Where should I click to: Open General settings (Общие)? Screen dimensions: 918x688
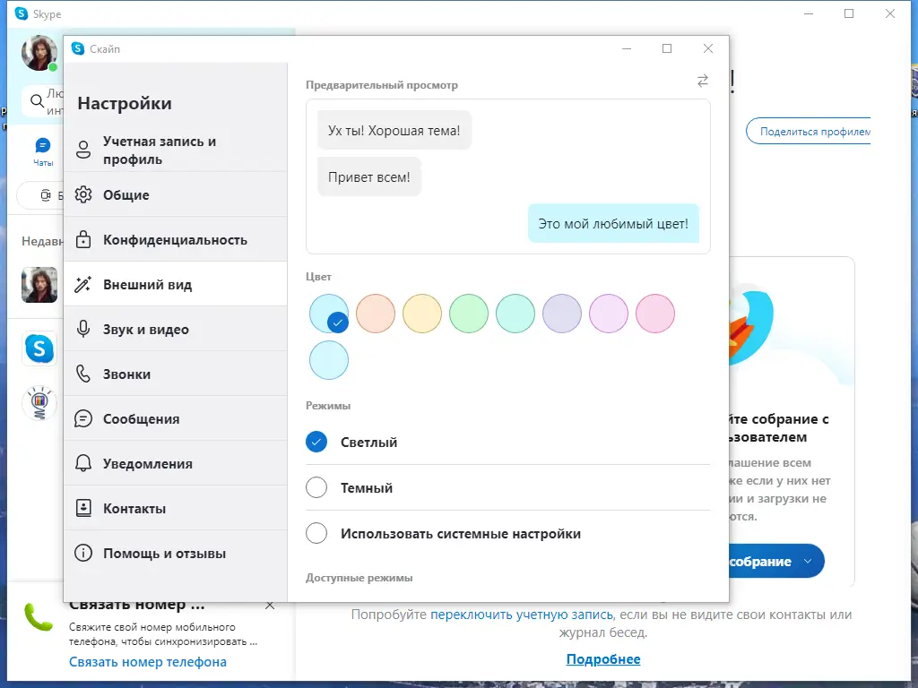(175, 194)
